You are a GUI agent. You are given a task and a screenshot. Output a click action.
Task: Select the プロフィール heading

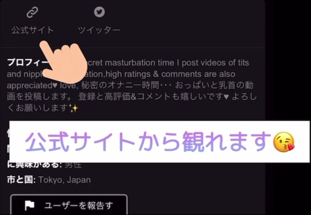[28, 63]
